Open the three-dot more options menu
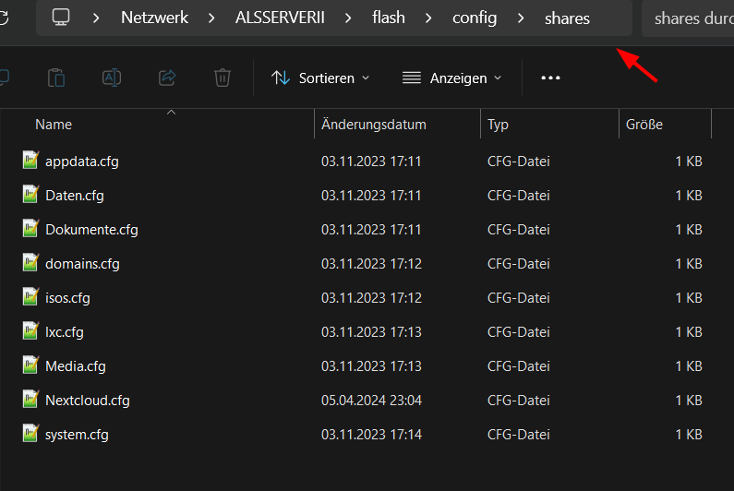The width and height of the screenshot is (734, 491). tap(550, 78)
